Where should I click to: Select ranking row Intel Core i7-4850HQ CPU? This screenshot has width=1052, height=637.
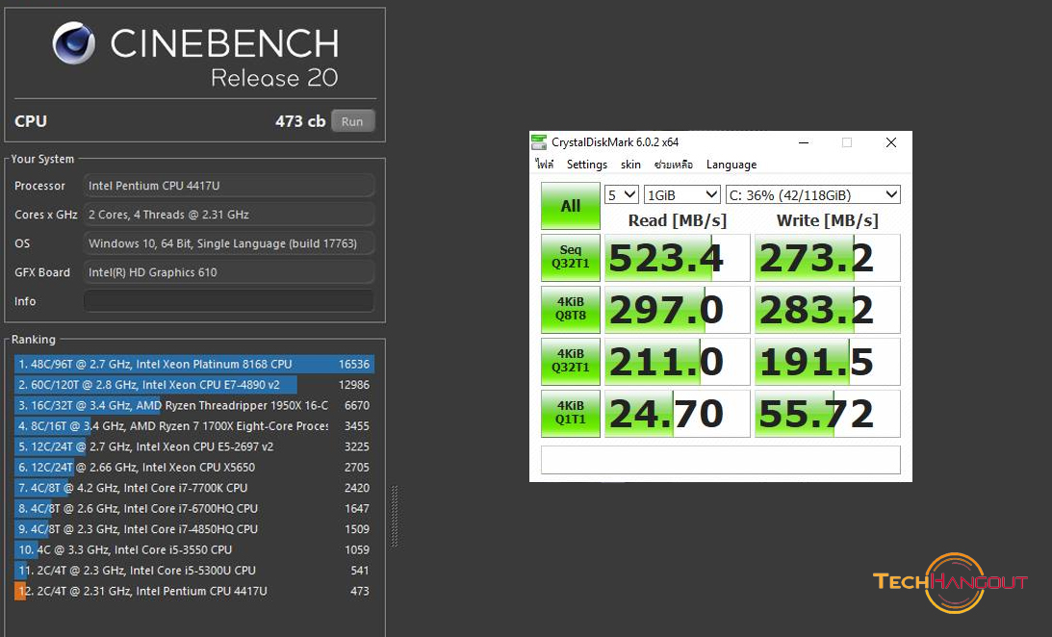[193, 529]
